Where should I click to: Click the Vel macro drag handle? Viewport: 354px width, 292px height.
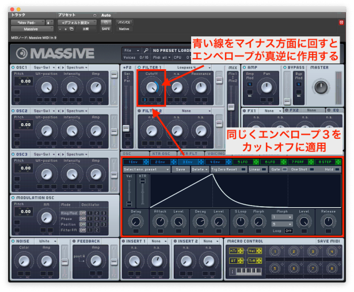click(x=260, y=251)
